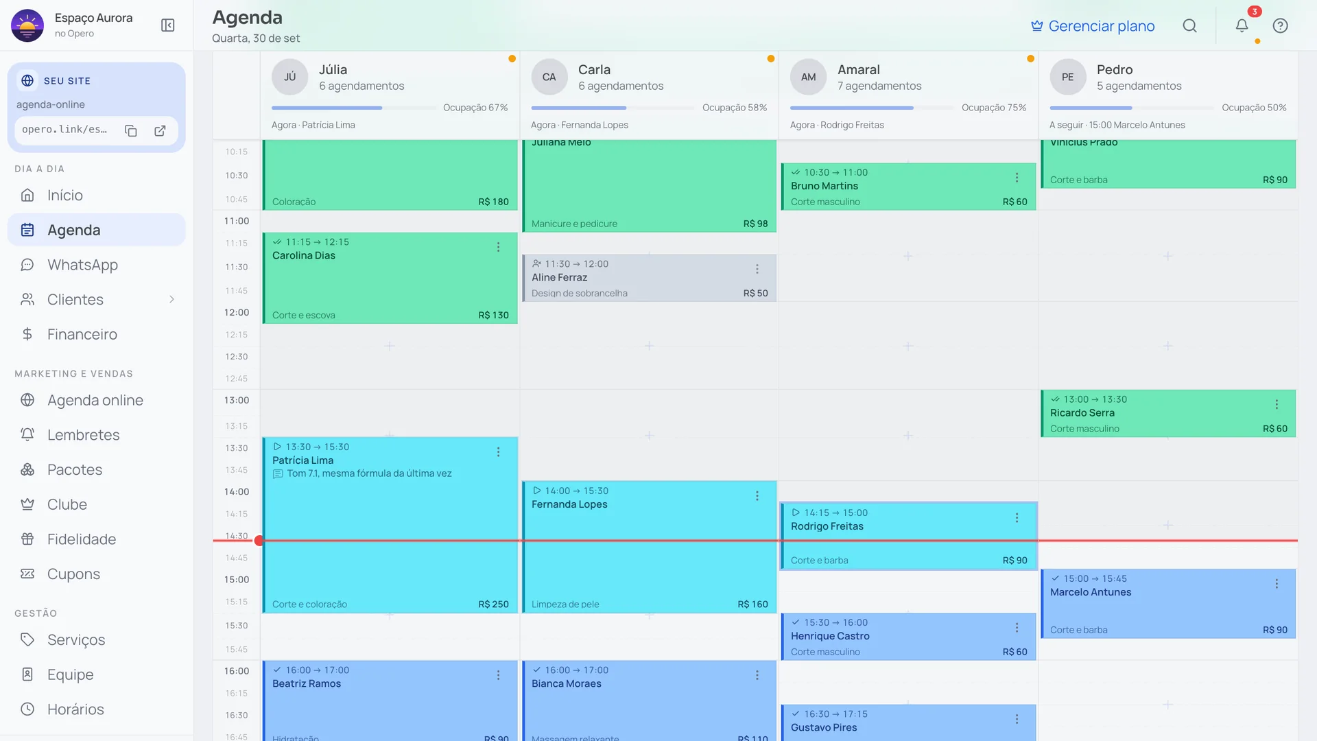Open options menu for Bruno Martins appointment

click(1017, 178)
